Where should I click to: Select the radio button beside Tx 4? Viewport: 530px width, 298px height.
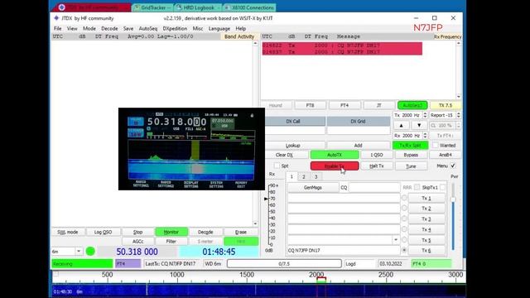point(404,229)
